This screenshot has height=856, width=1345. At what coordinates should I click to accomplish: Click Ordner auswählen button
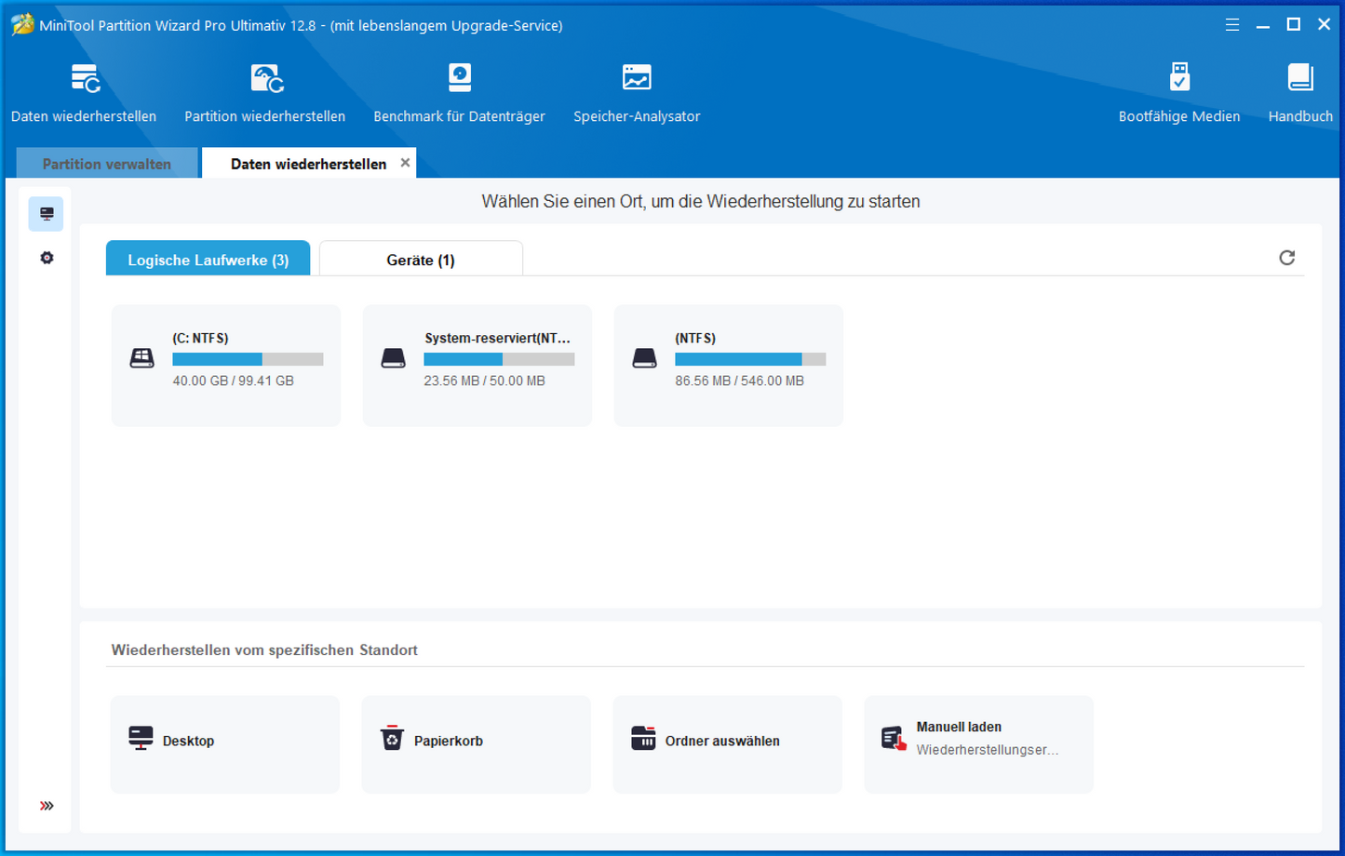pos(727,742)
